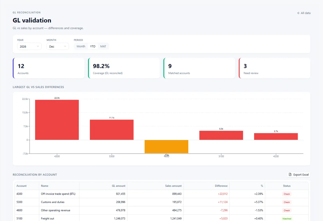Viewport: 323px width, 221px height.
Task: Click the red bar for account 5100
Action: click(x=221, y=135)
